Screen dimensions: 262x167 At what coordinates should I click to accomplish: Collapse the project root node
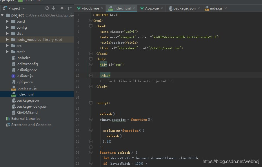point(2,15)
